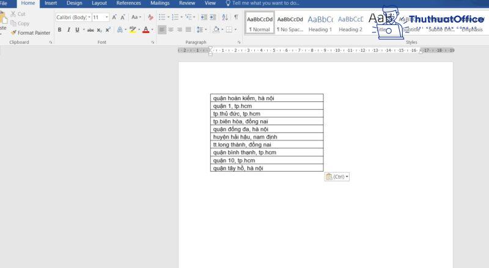The image size is (489, 268).
Task: Switch to the Insert tab
Action: (x=51, y=3)
